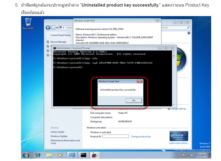Image resolution: width=221 pixels, height=161 pixels.
Task: Close the Control Panel window
Action: [187, 22]
